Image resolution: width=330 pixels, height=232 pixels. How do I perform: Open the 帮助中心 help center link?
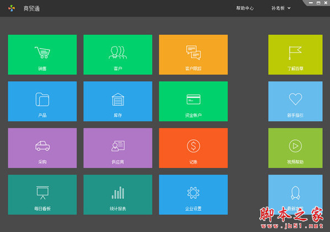point(245,8)
